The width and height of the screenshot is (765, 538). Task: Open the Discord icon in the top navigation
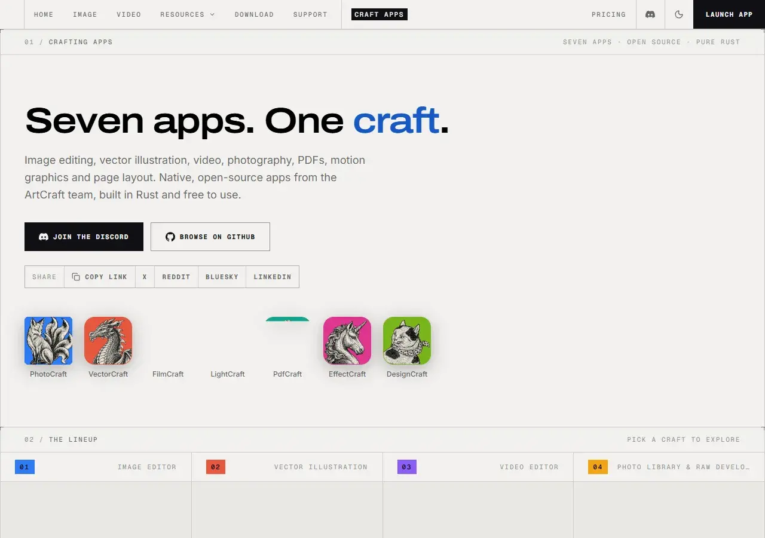coord(650,14)
